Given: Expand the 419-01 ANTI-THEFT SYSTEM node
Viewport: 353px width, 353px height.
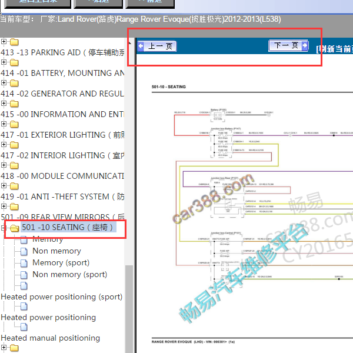Looking at the screenshot, I should click(x=4, y=186).
